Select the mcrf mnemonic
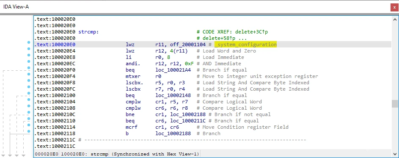This screenshot has width=399, height=158. tap(132, 127)
